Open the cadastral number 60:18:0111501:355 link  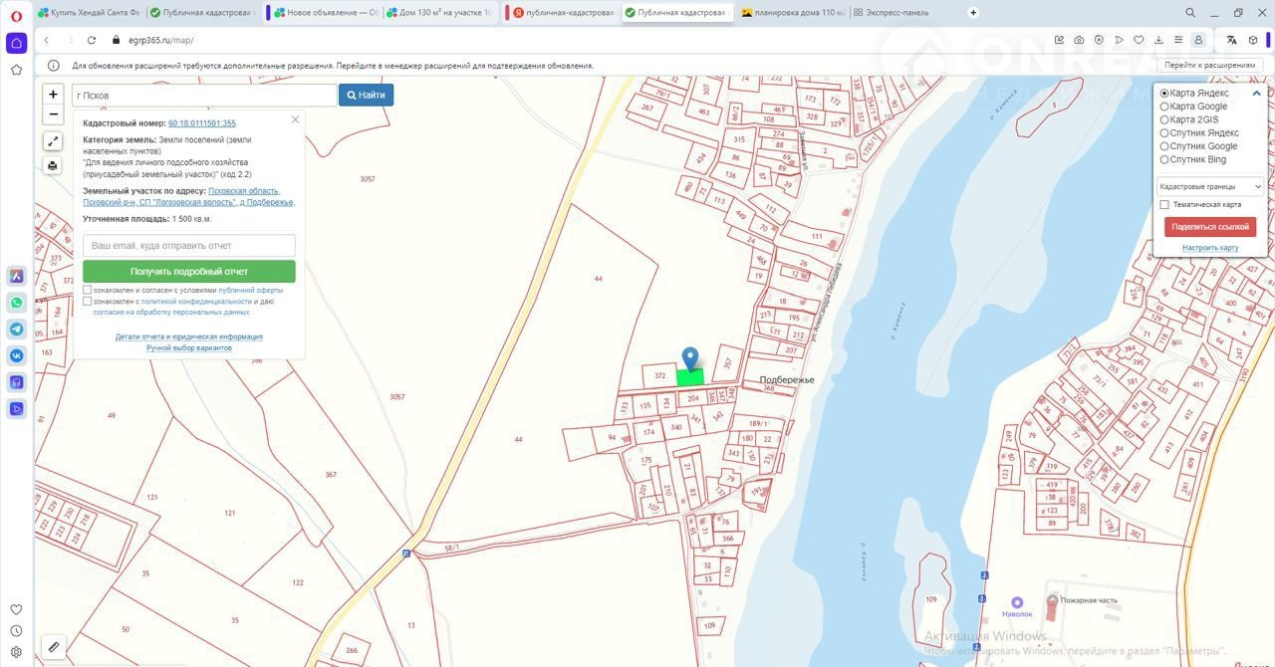[x=202, y=123]
